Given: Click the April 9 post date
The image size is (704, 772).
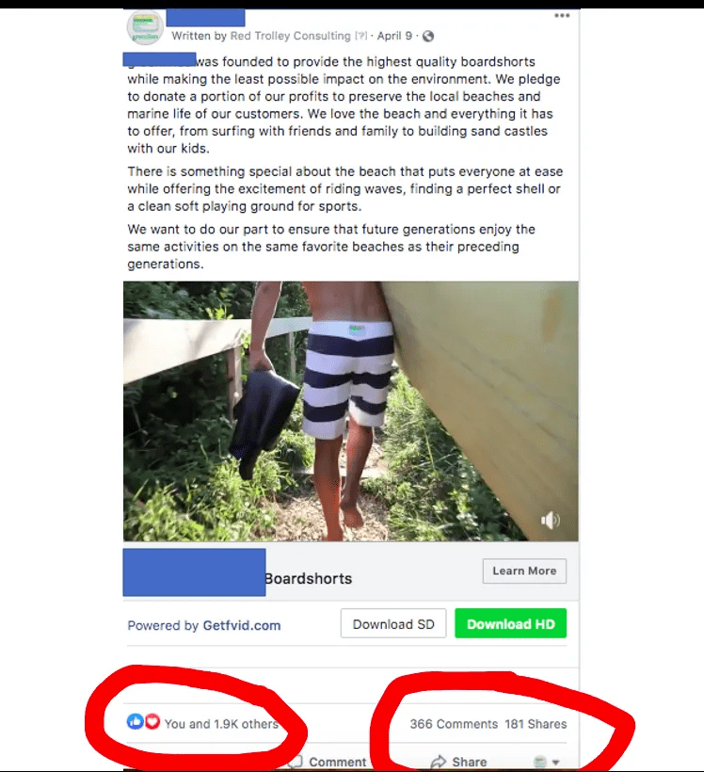Looking at the screenshot, I should [394, 36].
